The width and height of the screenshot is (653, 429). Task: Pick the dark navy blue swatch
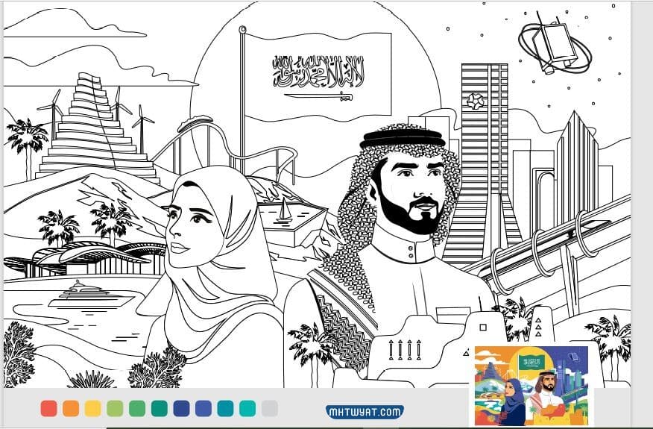pyautogui.click(x=181, y=409)
